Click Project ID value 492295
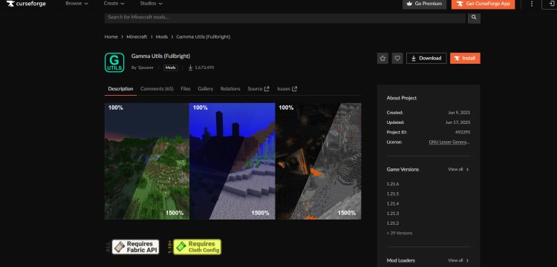Image resolution: width=557 pixels, height=267 pixels. tap(463, 132)
